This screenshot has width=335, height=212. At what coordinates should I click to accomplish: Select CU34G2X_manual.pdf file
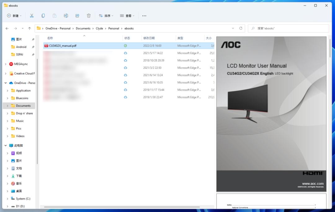click(x=129, y=46)
